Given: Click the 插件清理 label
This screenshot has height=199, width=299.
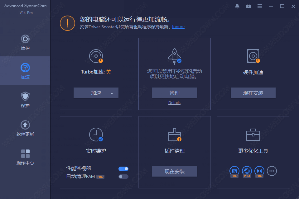Looking at the screenshot, I should (x=175, y=151).
